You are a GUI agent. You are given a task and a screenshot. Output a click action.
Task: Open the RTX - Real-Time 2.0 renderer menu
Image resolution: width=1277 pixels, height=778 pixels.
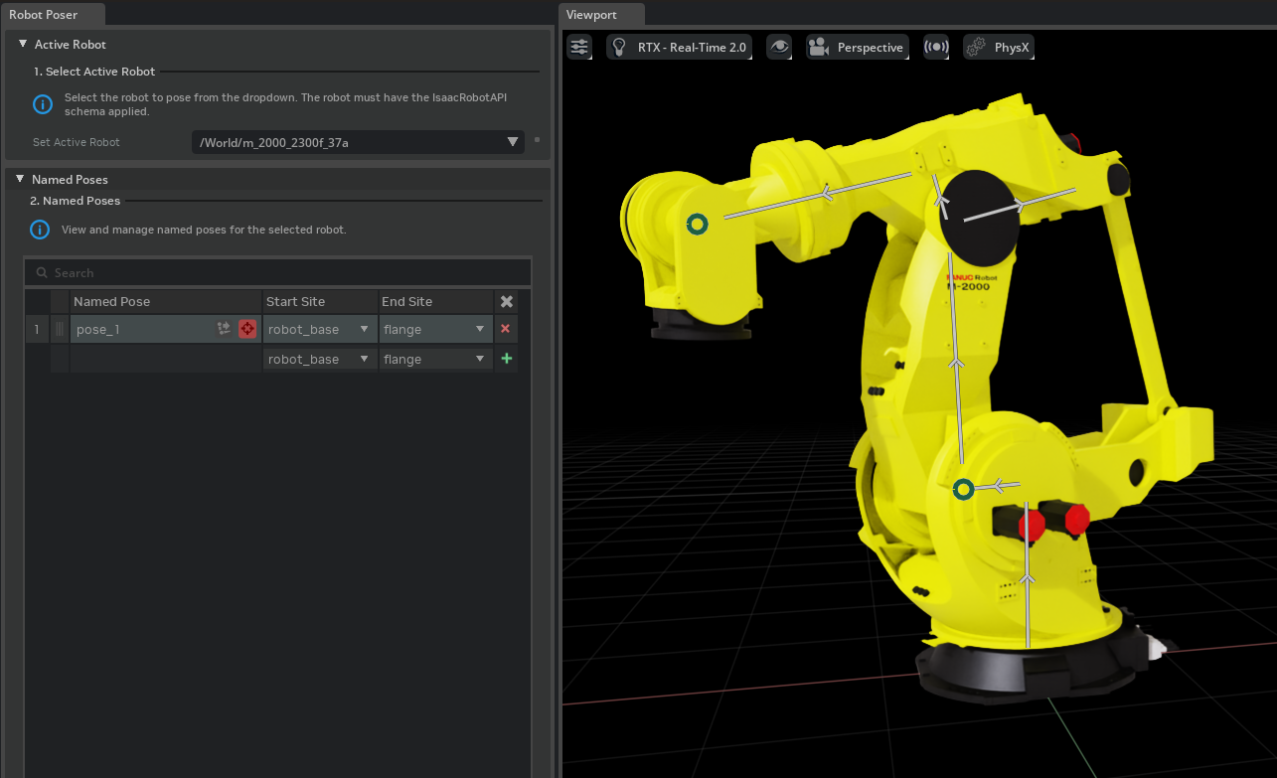click(679, 47)
